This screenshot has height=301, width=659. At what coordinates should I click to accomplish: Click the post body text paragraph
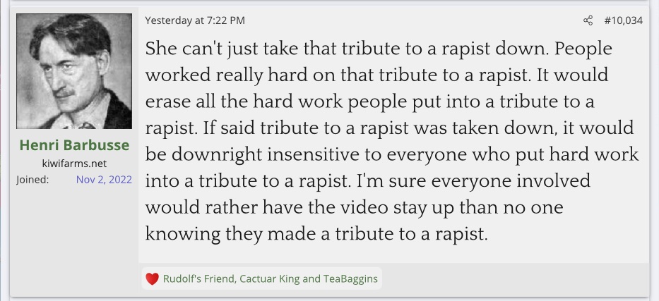click(392, 141)
